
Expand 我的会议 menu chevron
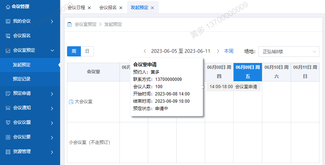52,21
